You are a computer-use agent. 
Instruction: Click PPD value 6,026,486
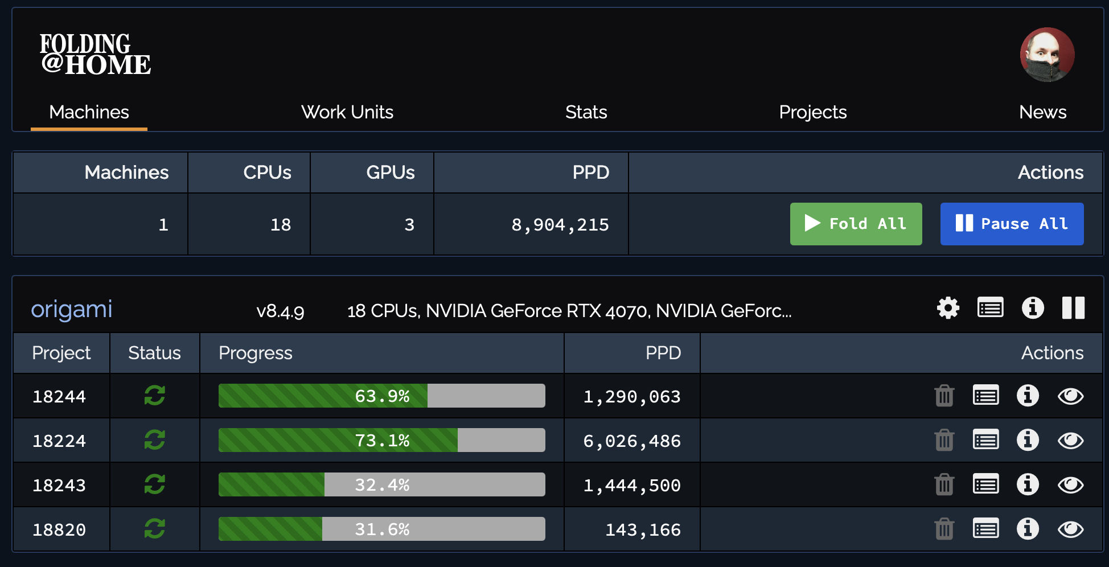coord(632,441)
